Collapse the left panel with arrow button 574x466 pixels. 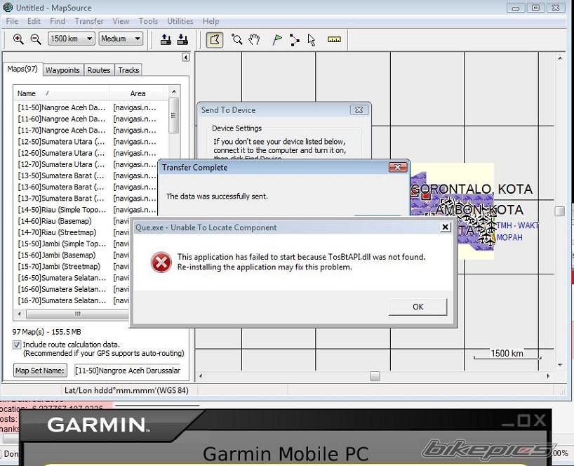pyautogui.click(x=186, y=58)
